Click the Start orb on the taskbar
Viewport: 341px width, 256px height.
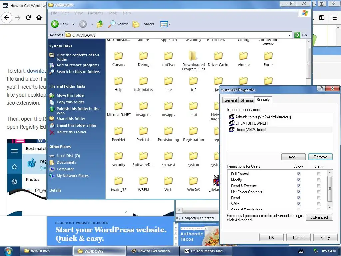click(8, 251)
